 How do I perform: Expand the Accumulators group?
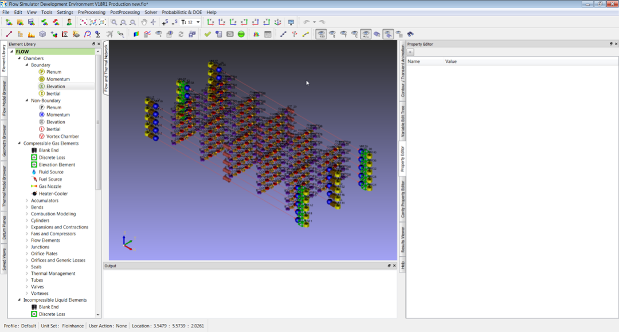27,200
